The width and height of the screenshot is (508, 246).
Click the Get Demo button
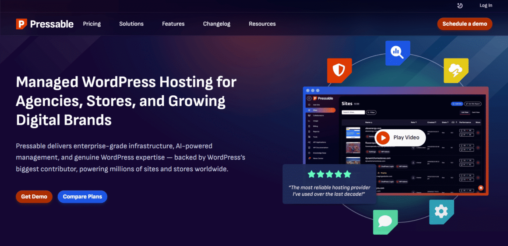[x=34, y=197]
